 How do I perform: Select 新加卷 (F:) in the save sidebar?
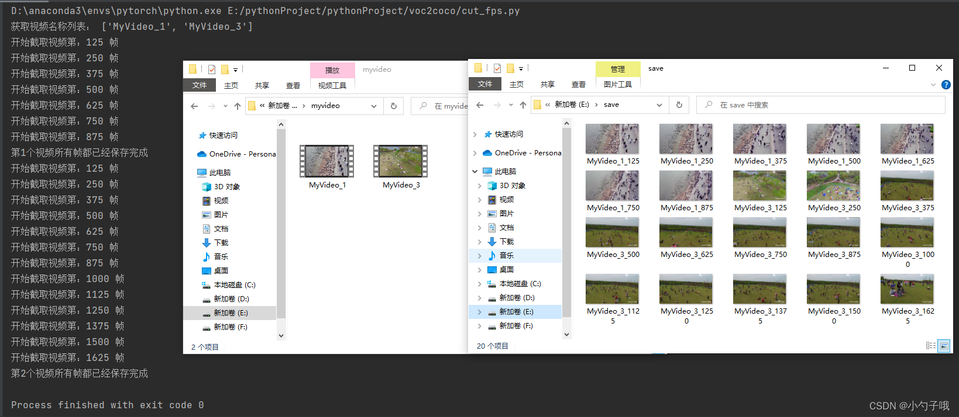click(x=515, y=326)
